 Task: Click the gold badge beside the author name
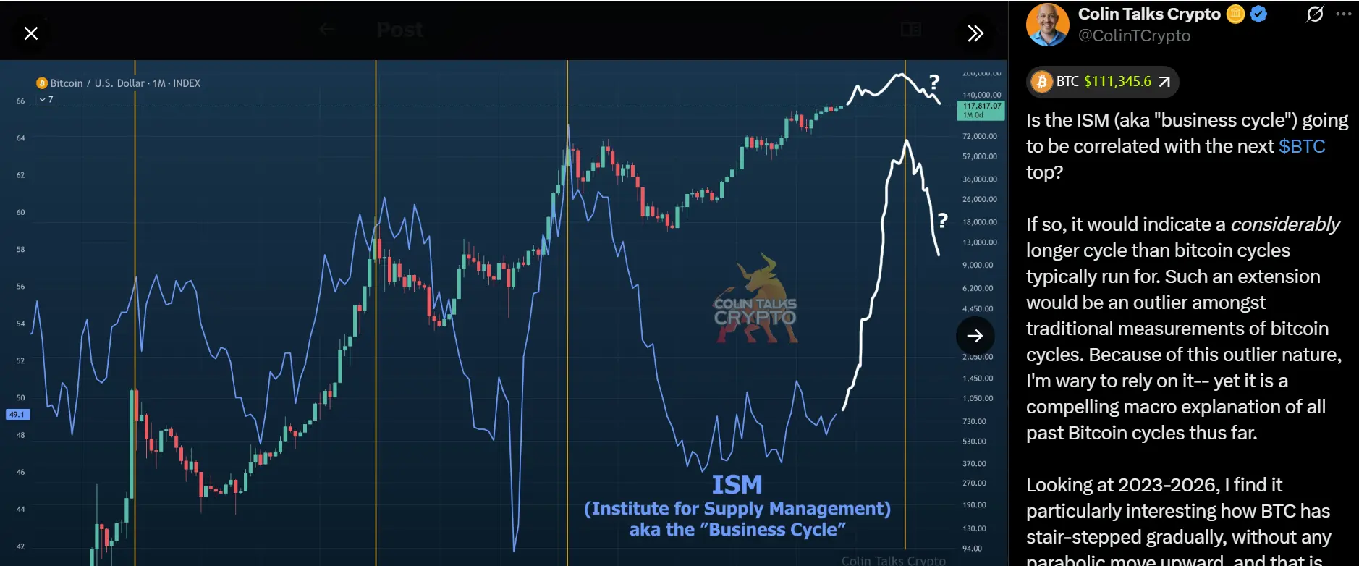1235,14
